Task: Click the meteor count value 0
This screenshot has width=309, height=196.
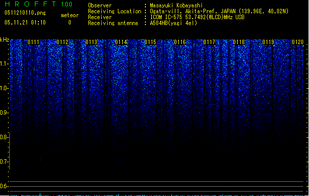Action: click(x=70, y=23)
